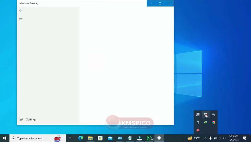Click the chat bubble icon in tray overflow
The width and height of the screenshot is (251, 142).
tap(198, 115)
